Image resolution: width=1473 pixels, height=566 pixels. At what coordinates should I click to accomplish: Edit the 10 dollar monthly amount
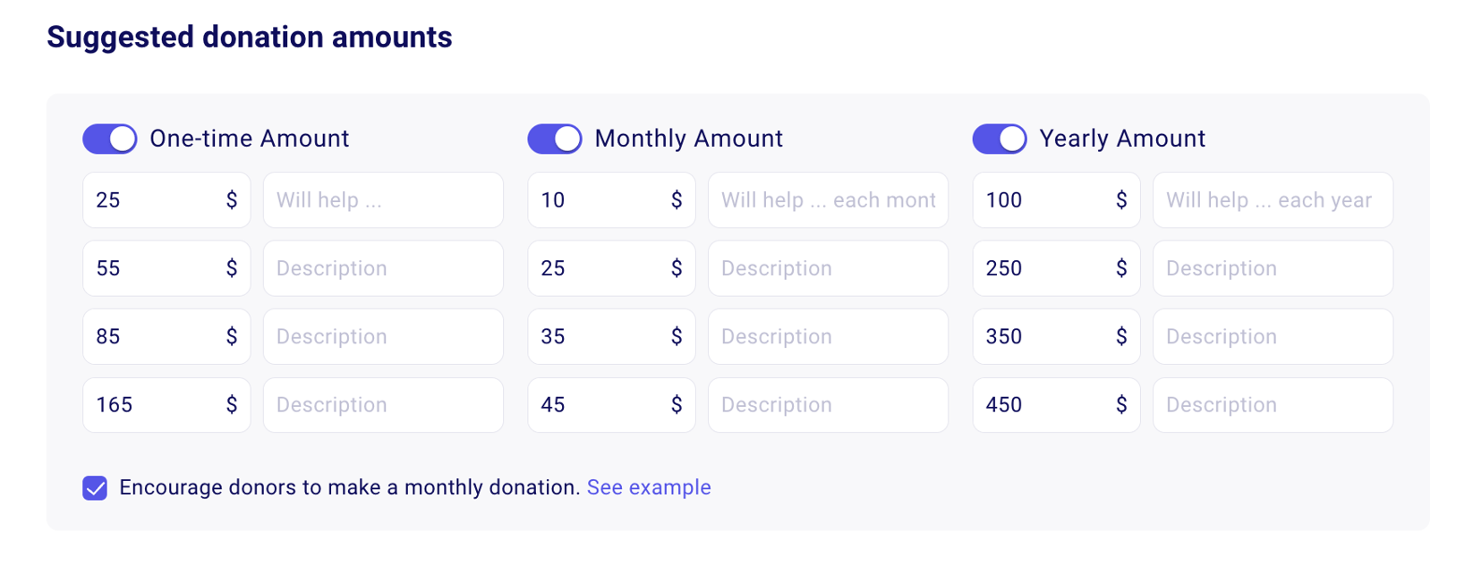point(597,200)
